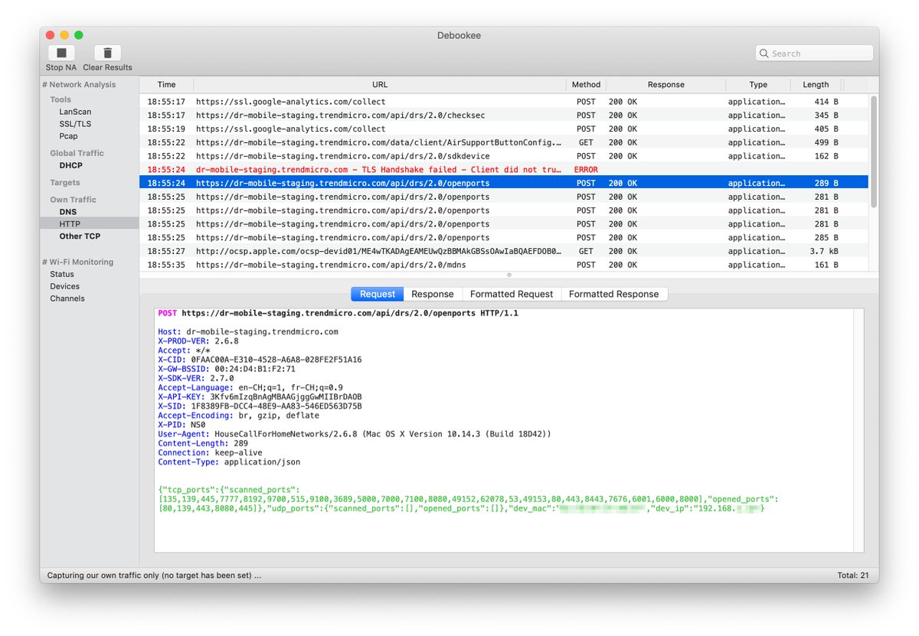Image resolution: width=919 pixels, height=636 pixels.
Task: Select DNS under Own Traffic
Action: tap(67, 212)
